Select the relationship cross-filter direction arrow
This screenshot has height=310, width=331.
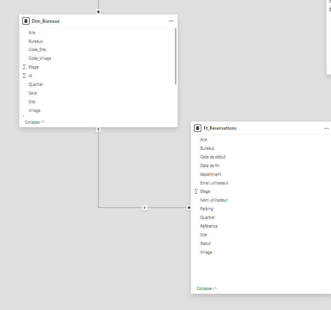click(x=145, y=208)
